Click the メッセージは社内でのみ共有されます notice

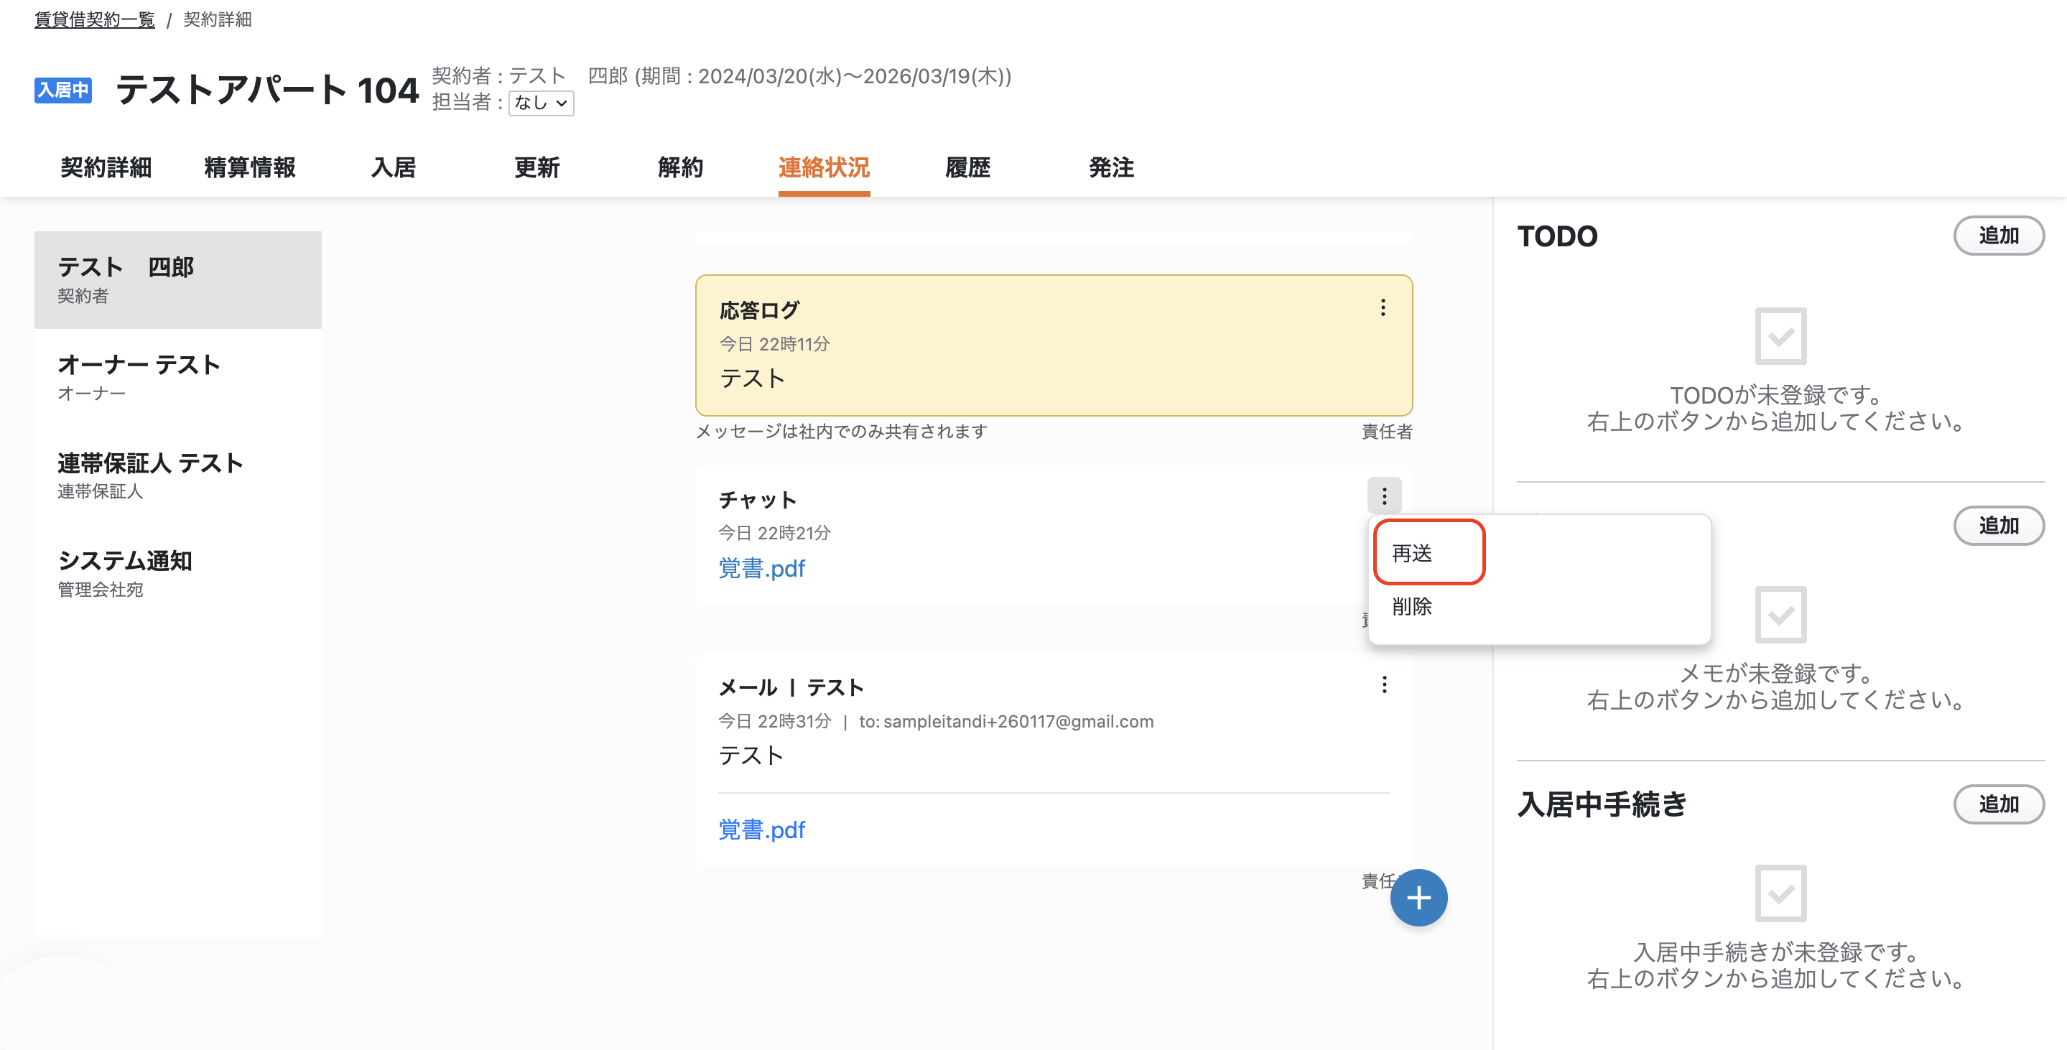point(842,432)
